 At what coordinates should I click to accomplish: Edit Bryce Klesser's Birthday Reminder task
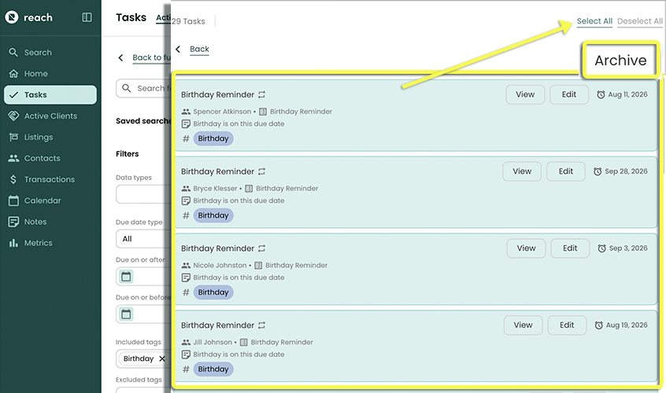(566, 171)
